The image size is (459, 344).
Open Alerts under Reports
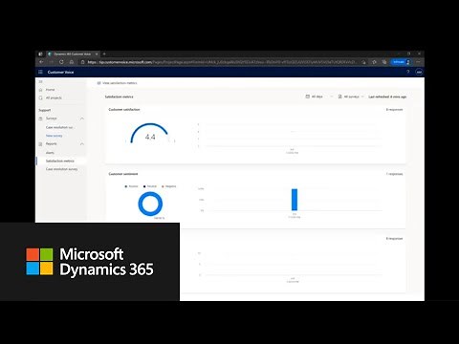click(50, 153)
